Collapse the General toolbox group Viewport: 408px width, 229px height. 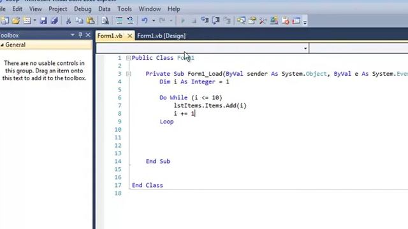click(x=2, y=45)
